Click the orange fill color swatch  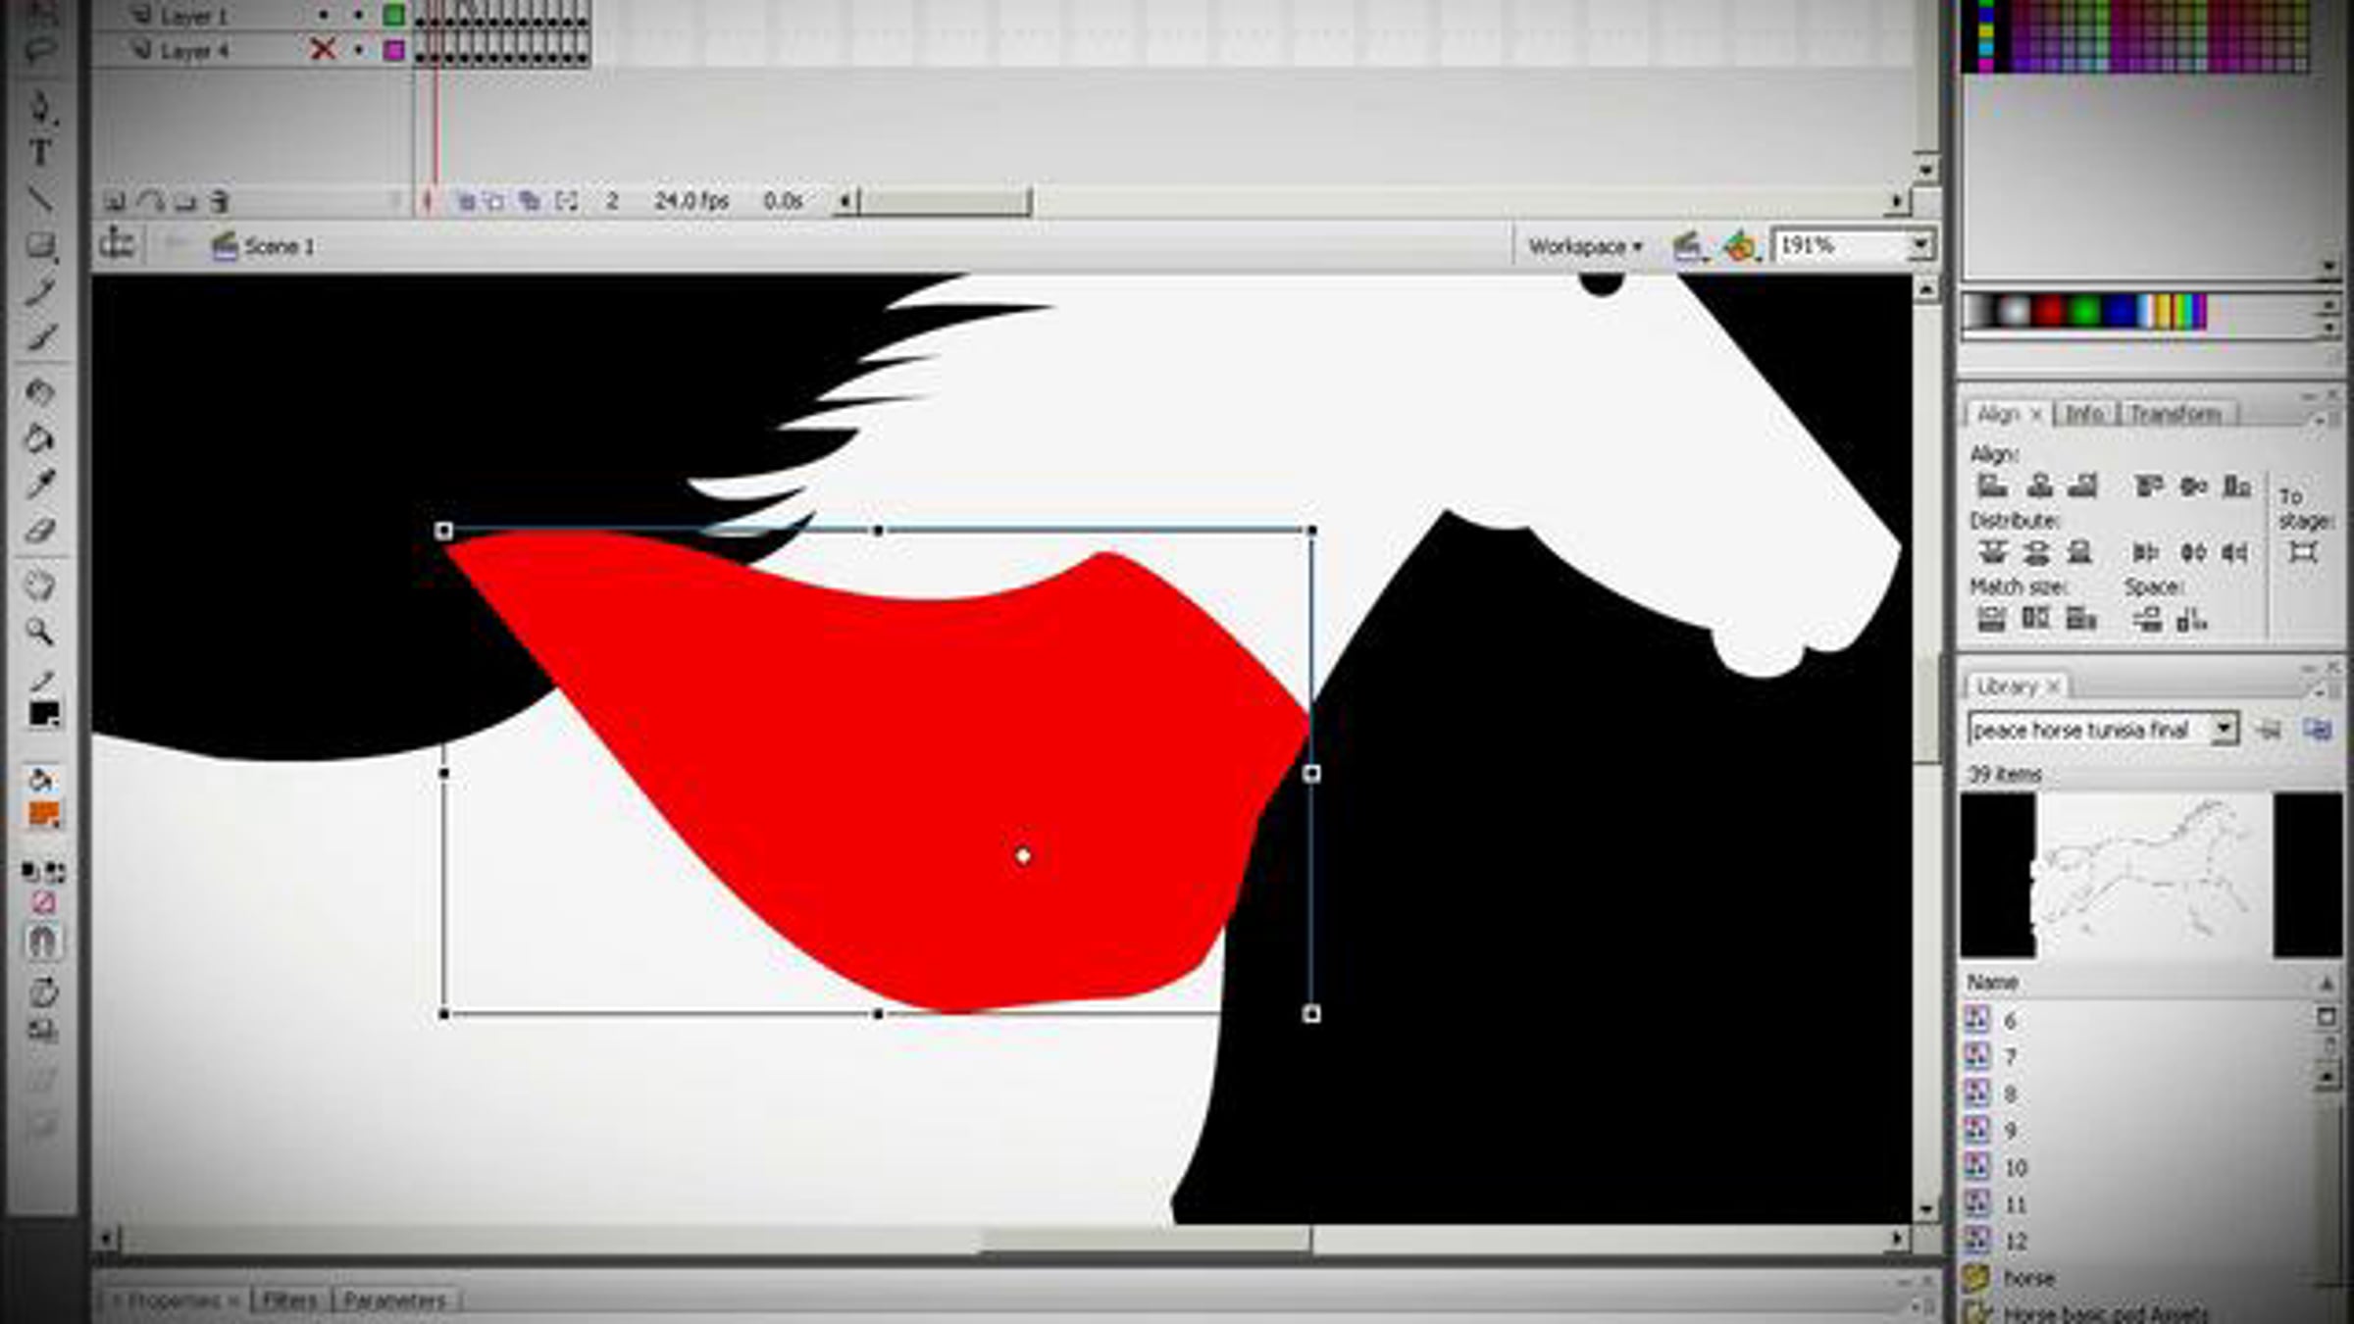(43, 814)
